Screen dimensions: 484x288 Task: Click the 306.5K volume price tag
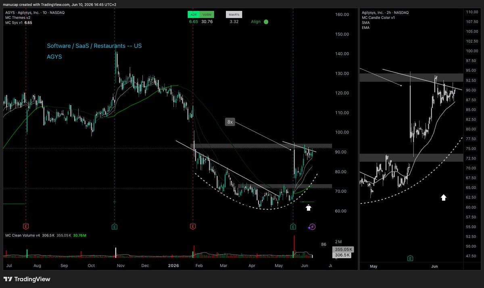(x=342, y=255)
